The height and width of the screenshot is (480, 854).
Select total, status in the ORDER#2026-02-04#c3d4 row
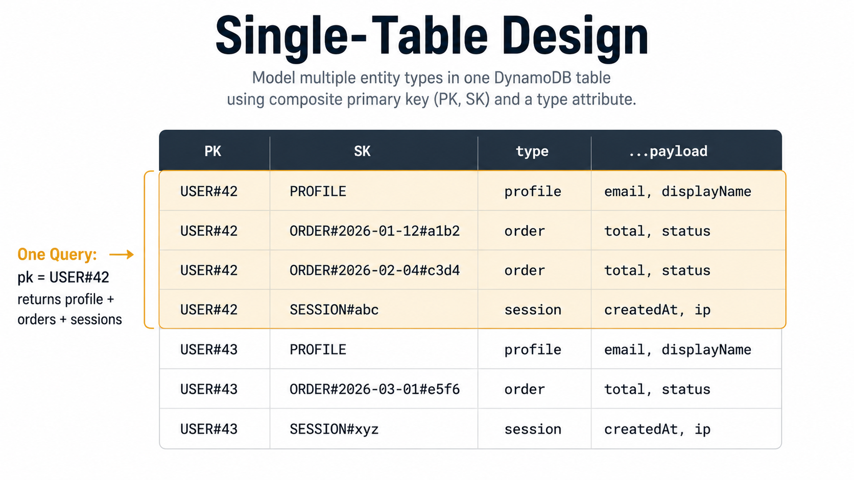(x=657, y=270)
